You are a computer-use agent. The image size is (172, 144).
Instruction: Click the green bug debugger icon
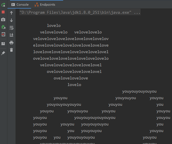[x=3, y=27]
